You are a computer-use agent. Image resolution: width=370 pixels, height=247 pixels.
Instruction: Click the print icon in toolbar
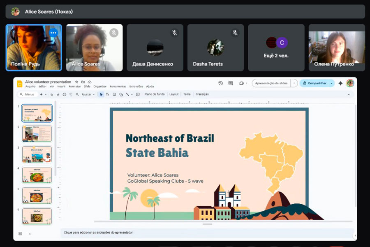64,94
